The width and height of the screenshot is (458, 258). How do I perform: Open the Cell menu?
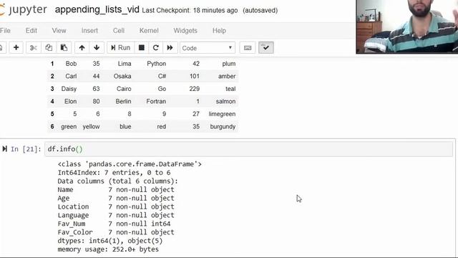[x=119, y=30]
